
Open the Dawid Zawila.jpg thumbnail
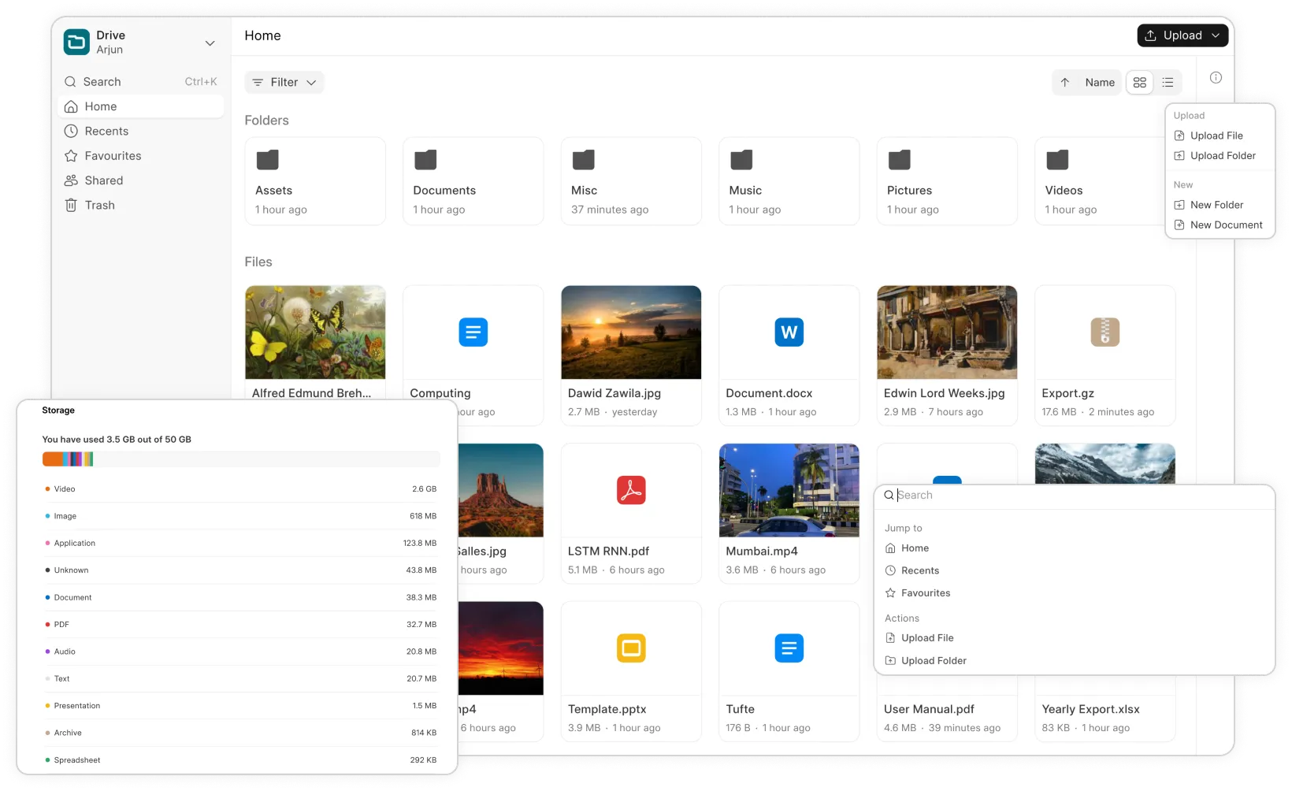(630, 332)
